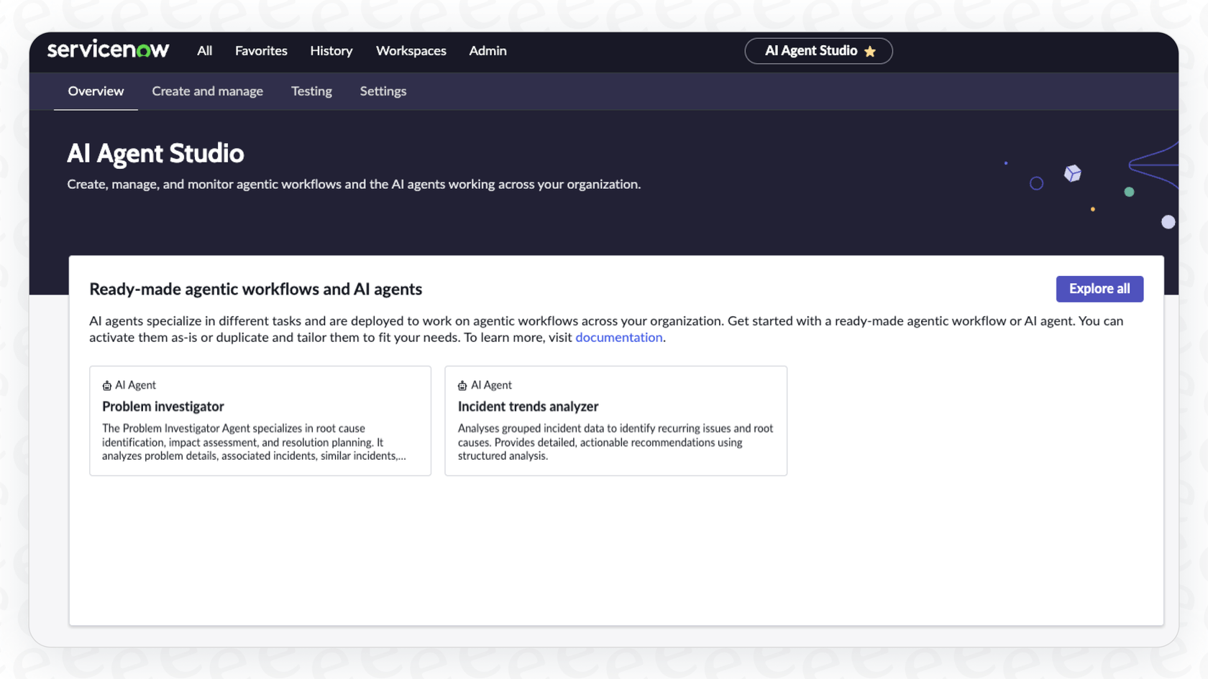Open the Testing tab
1208x679 pixels.
311,91
